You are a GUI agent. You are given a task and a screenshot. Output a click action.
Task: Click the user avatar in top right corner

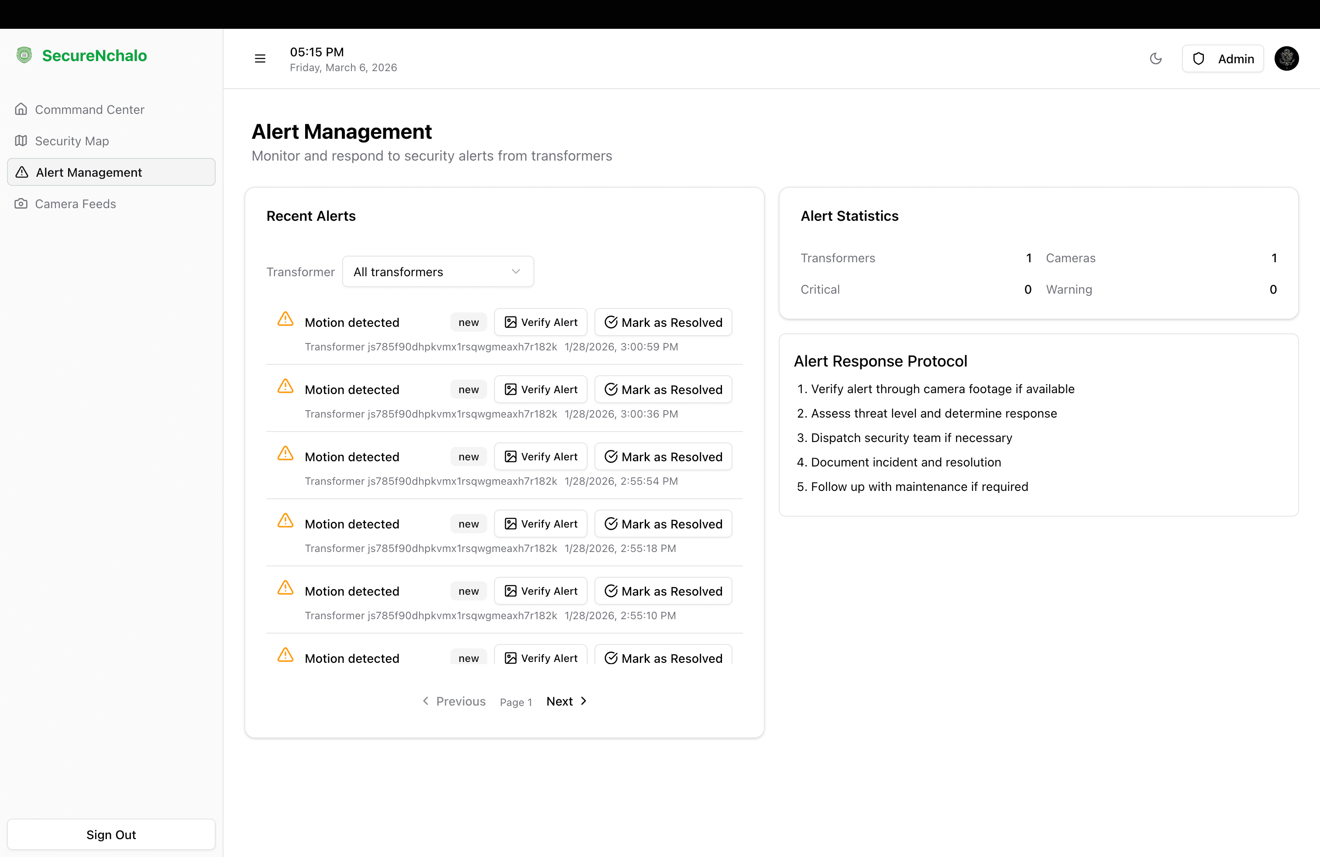tap(1287, 58)
